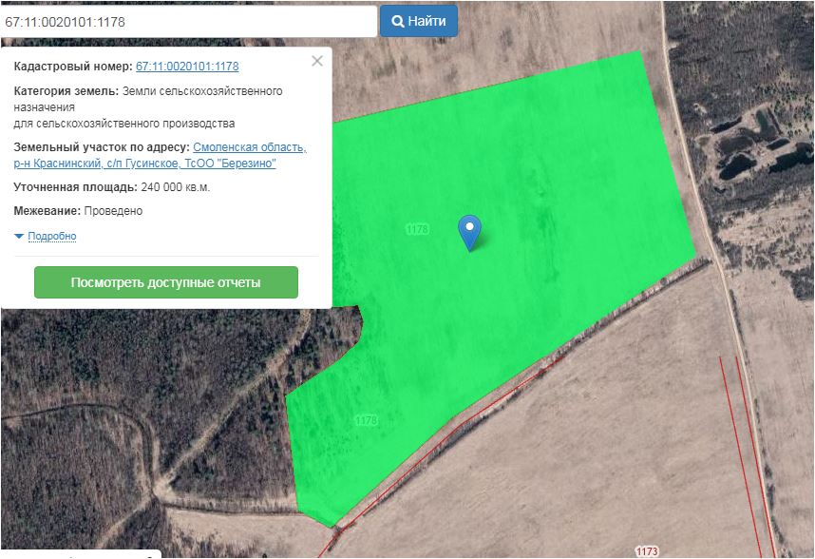Click parcel label 1173 on the map
The height and width of the screenshot is (559, 815).
click(x=647, y=550)
